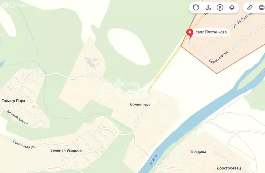
Task: Show parking layer
Action: pyautogui.click(x=220, y=7)
